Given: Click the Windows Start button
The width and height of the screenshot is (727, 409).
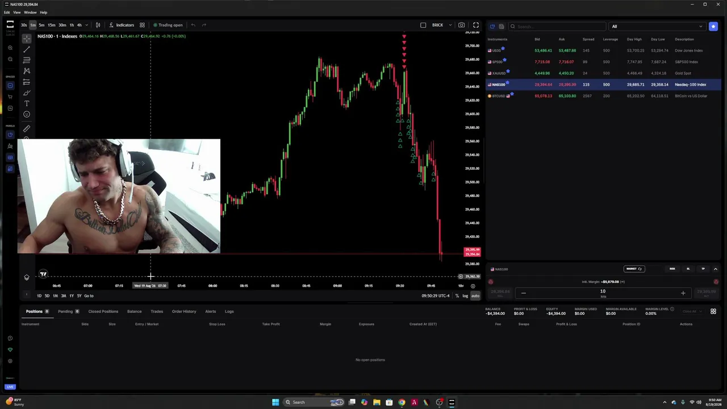Looking at the screenshot, I should 275,402.
